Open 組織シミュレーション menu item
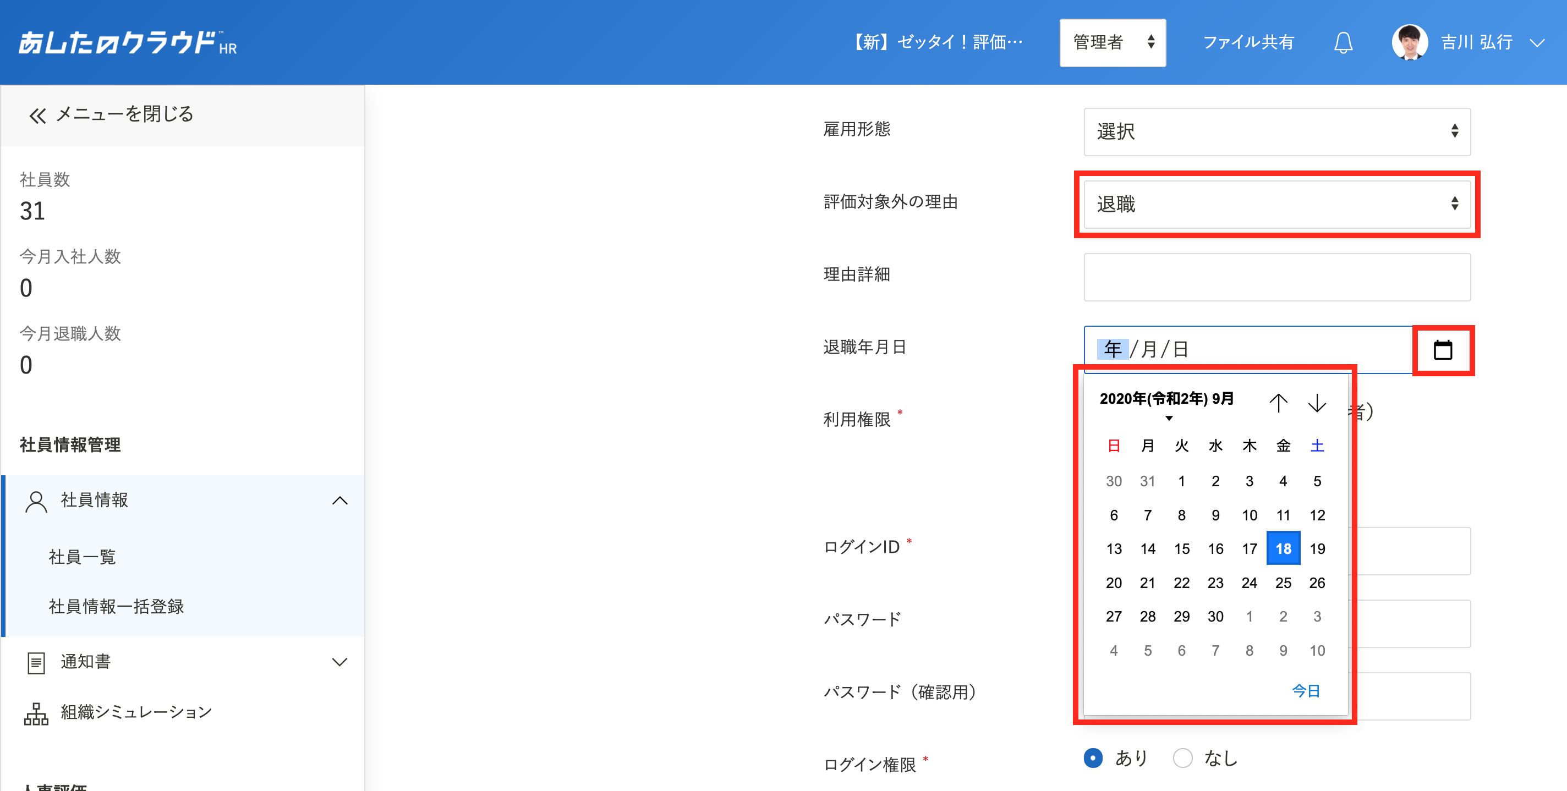This screenshot has width=1567, height=791. tap(136, 712)
